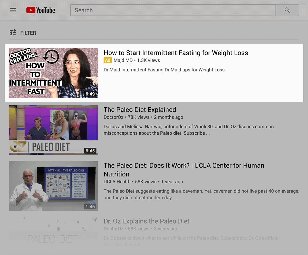Click the '68K views' text
This screenshot has height=255, width=308.
(x=139, y=229)
